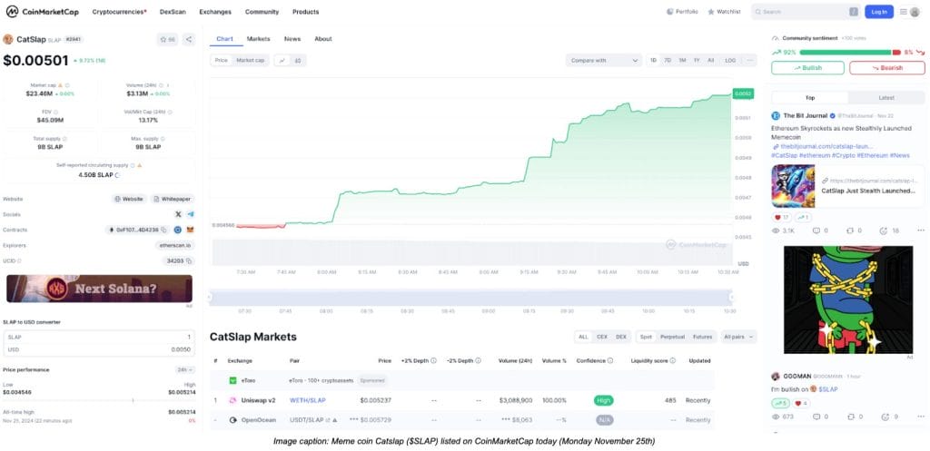Image resolution: width=930 pixels, height=451 pixels.
Task: Click +2% Depth info icon
Action: (433, 360)
